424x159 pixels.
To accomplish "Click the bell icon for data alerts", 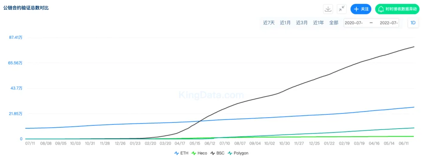I will [x=381, y=9].
